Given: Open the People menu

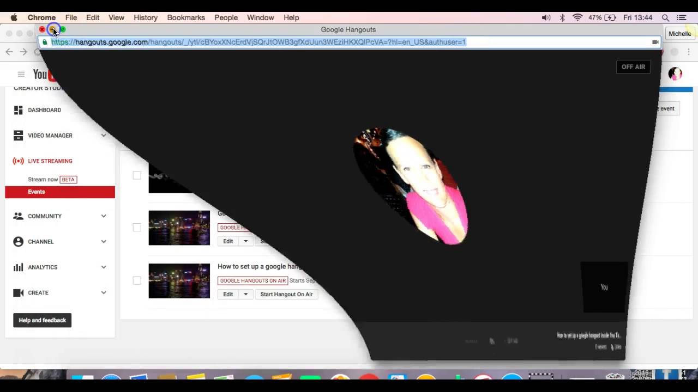Looking at the screenshot, I should (226, 17).
